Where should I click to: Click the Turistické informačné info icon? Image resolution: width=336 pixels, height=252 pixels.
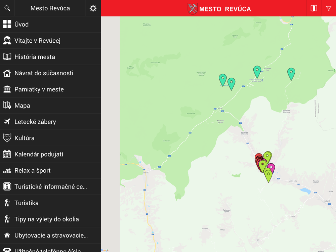7,186
